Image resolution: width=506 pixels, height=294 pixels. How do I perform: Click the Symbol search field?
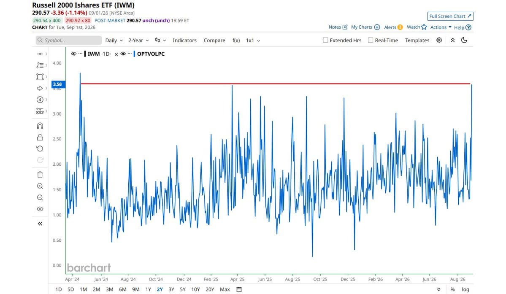click(69, 40)
